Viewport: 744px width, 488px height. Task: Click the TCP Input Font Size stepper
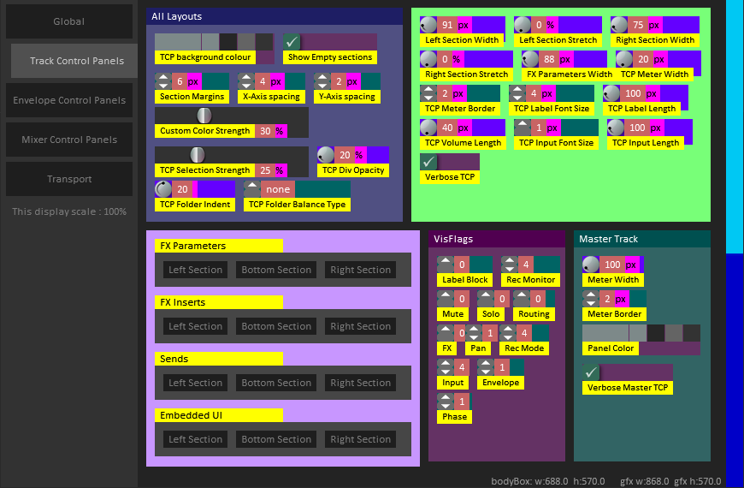[x=523, y=128]
